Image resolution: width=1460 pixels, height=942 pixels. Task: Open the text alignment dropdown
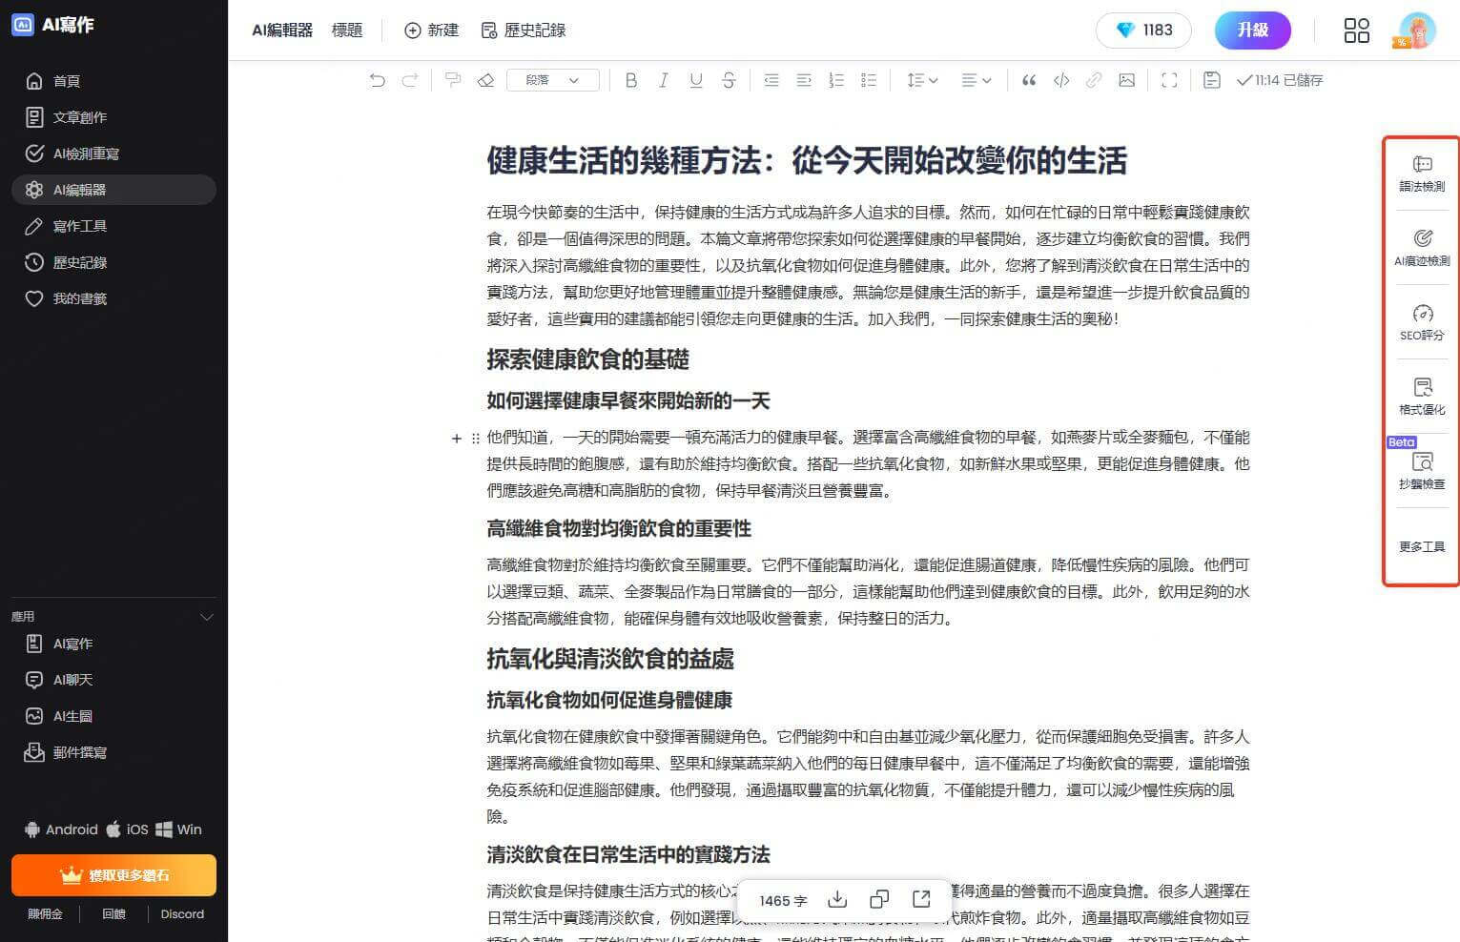[x=976, y=80]
